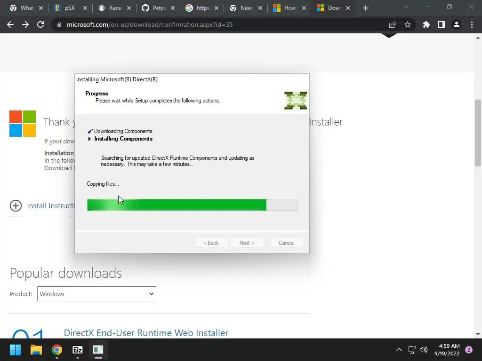Click the Next button in DirectX setup
This screenshot has width=482, height=361.
[247, 243]
